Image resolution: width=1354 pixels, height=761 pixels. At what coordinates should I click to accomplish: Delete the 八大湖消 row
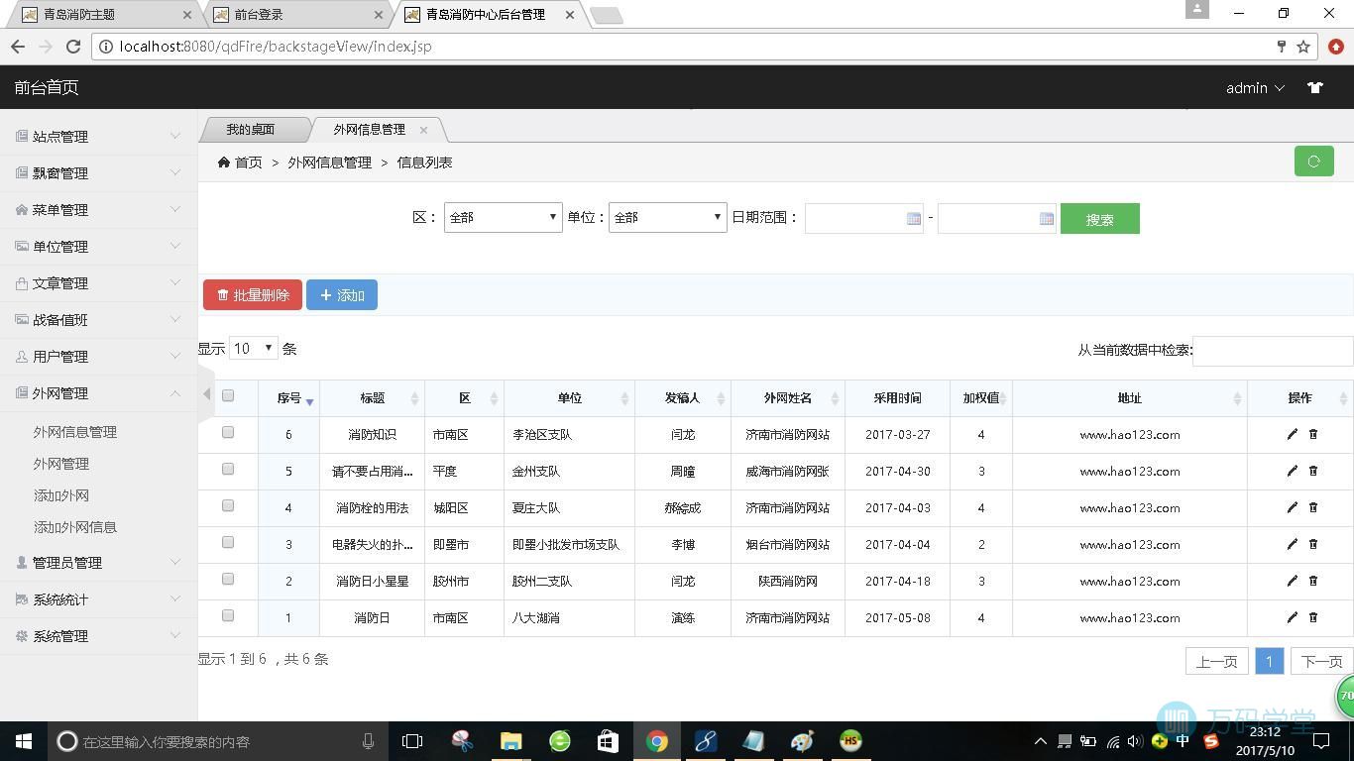point(1313,617)
